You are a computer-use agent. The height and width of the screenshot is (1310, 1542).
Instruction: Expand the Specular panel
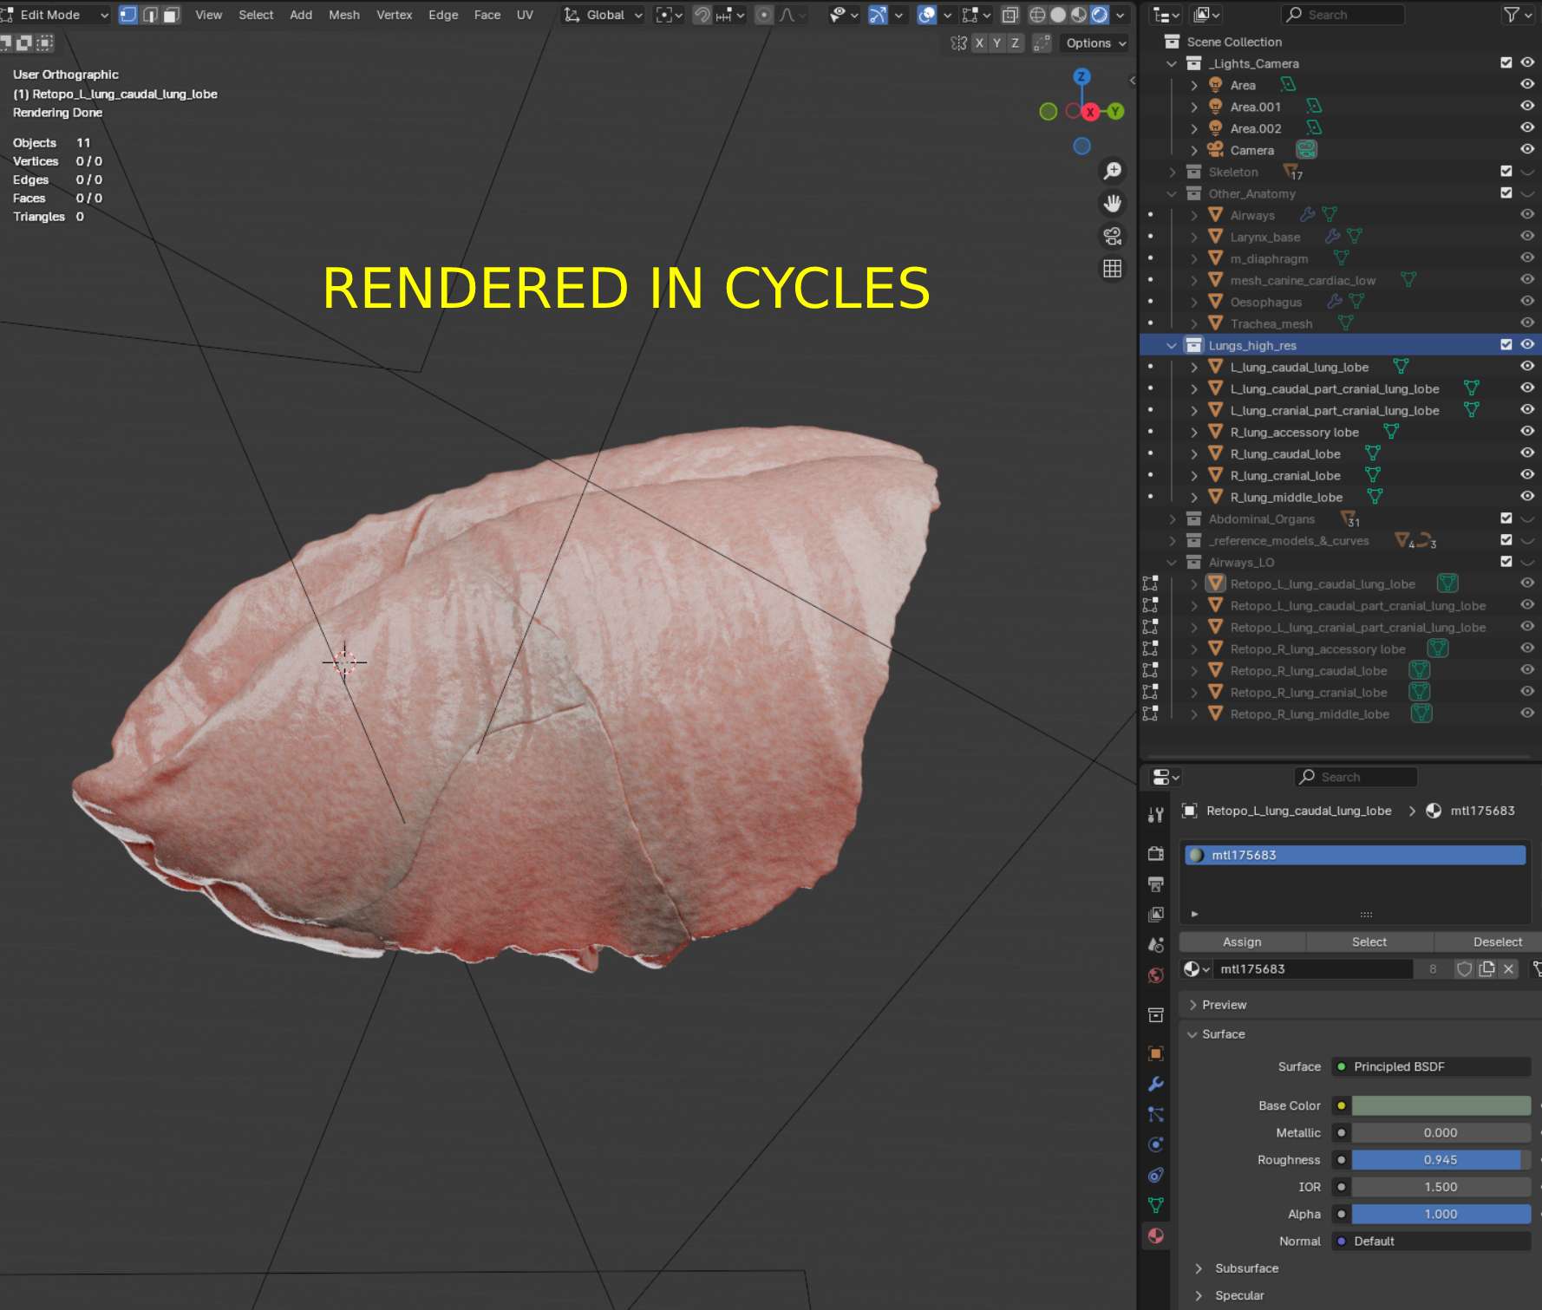click(1239, 1295)
